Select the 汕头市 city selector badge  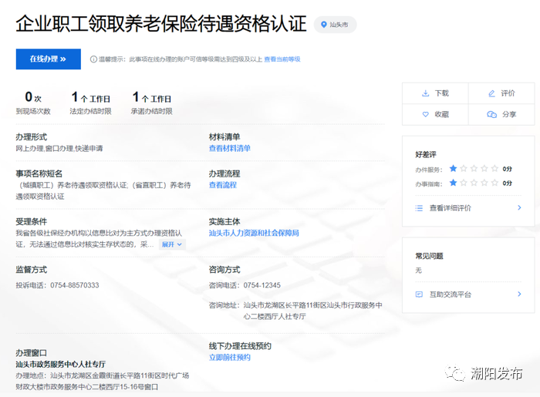[x=335, y=25]
